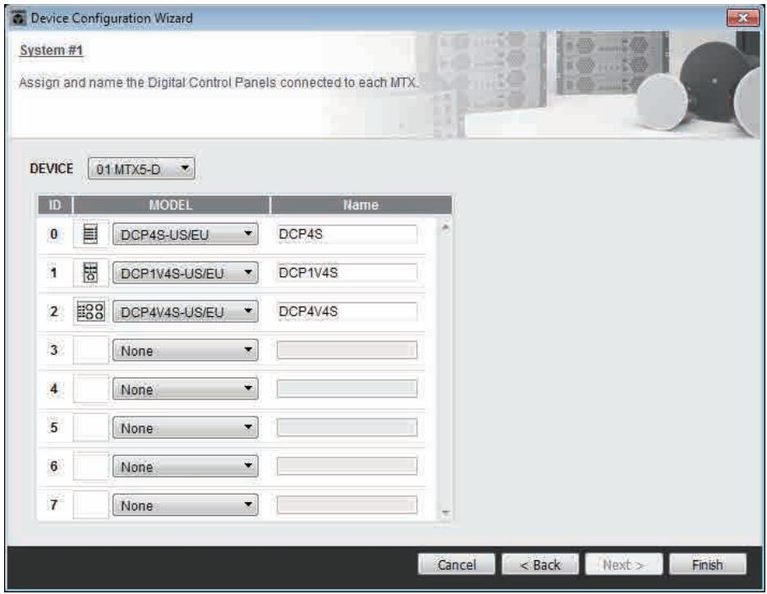This screenshot has height=594, width=767.
Task: Click the ID column header
Action: [55, 205]
